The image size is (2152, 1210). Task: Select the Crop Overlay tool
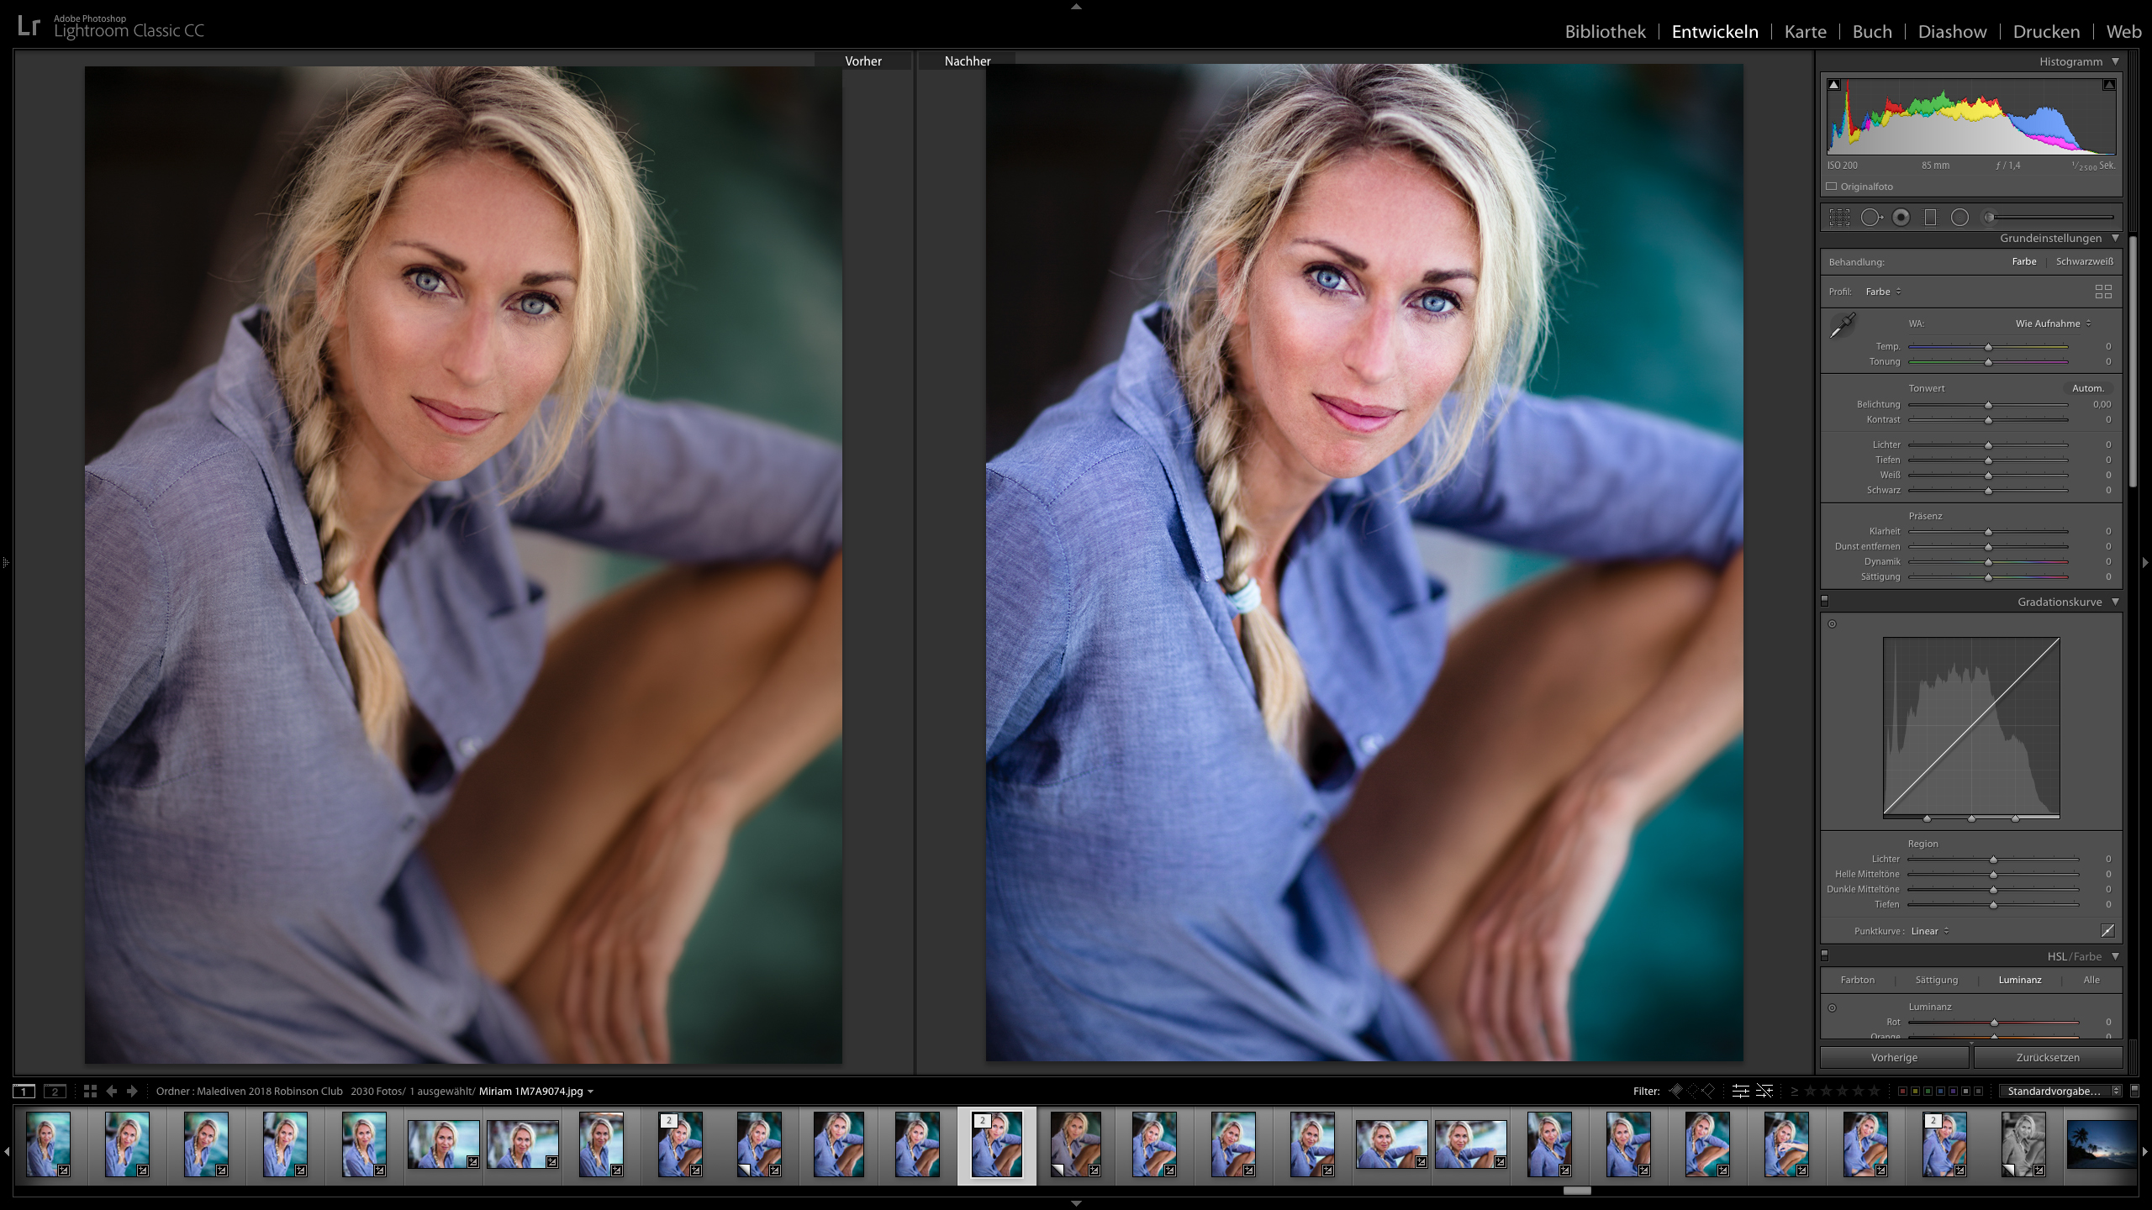1839,218
